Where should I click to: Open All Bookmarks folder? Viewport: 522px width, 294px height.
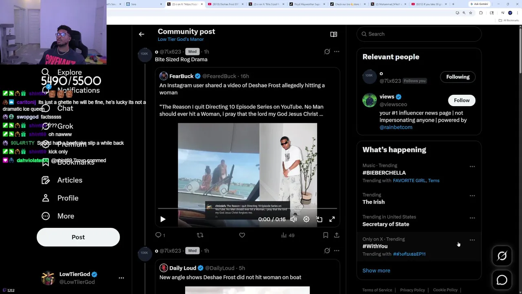[x=509, y=20]
